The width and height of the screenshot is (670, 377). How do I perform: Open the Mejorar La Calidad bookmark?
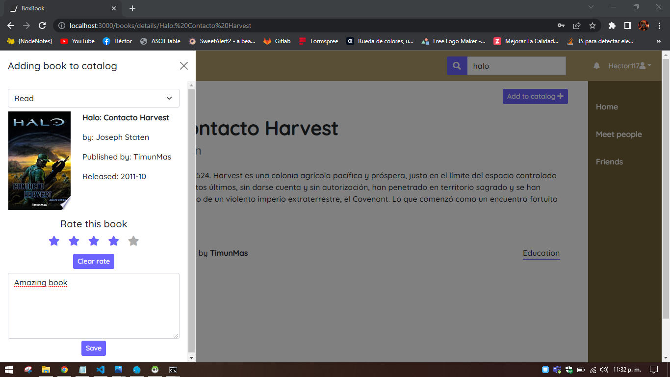click(526, 41)
